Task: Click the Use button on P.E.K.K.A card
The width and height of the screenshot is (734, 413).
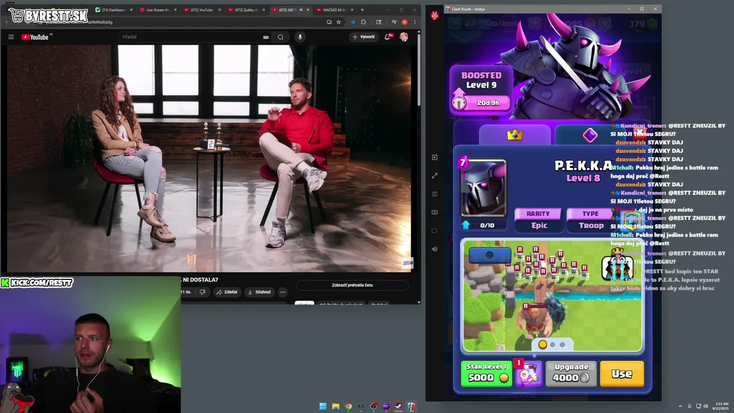Action: point(622,374)
